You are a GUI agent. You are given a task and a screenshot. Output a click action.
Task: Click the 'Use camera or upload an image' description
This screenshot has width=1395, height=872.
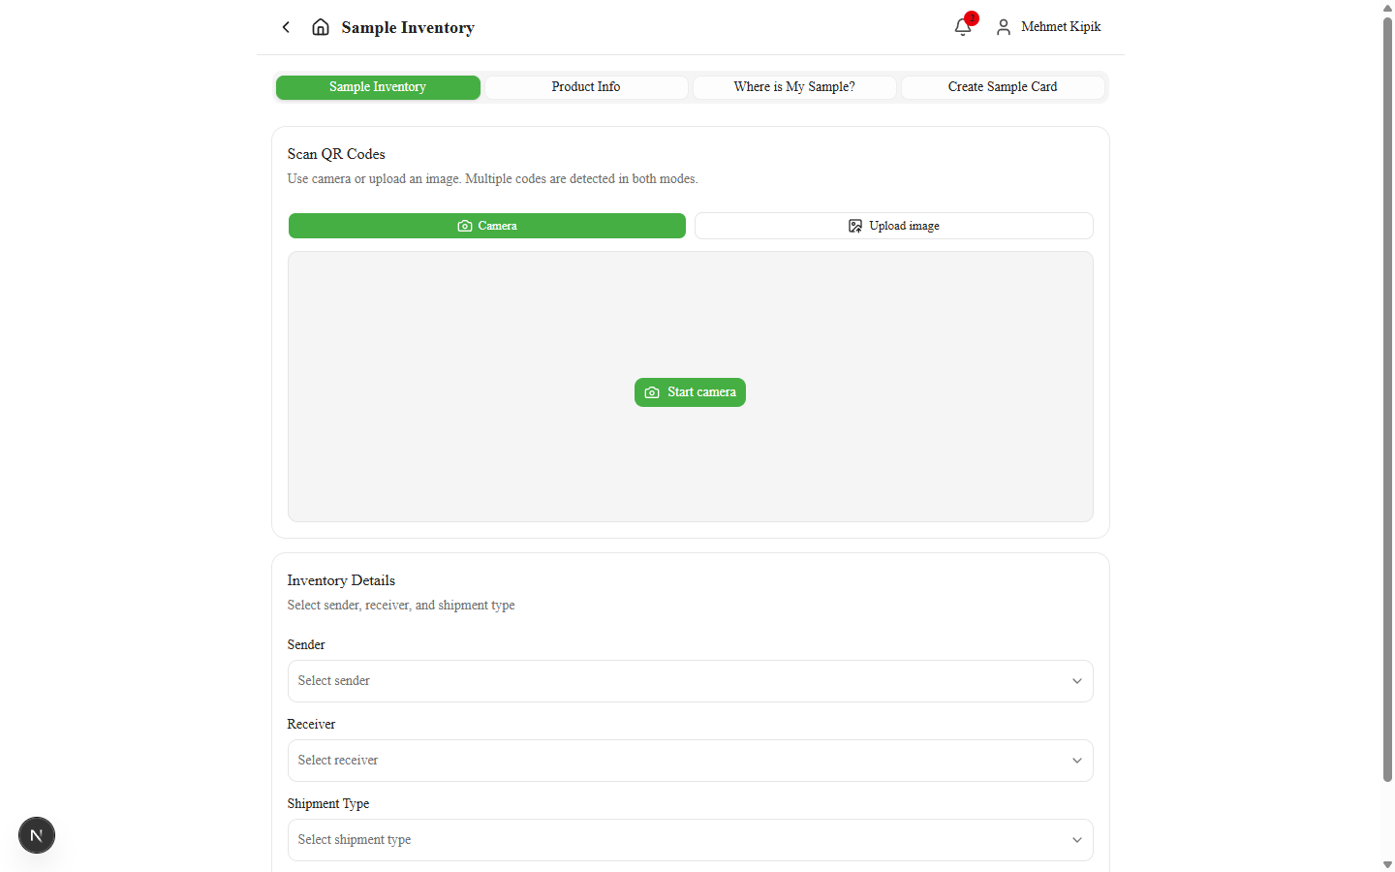click(492, 179)
